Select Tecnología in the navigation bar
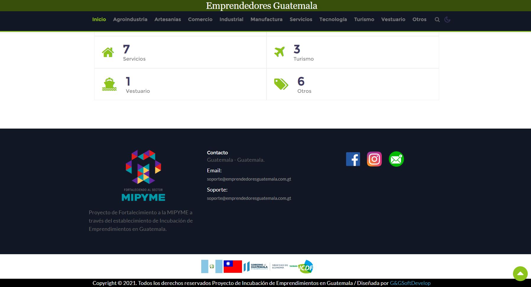The width and height of the screenshot is (531, 287). point(333,20)
